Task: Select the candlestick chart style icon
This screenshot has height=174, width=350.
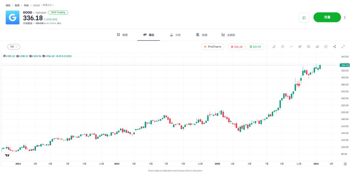Action: coord(300,46)
